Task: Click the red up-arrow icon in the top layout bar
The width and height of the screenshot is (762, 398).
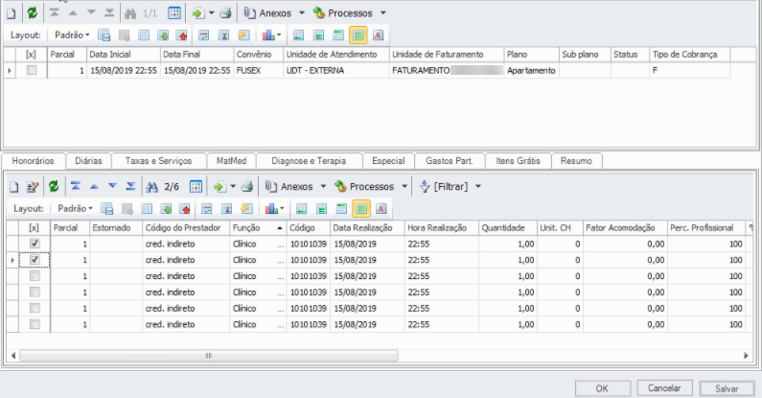Action: point(182,35)
